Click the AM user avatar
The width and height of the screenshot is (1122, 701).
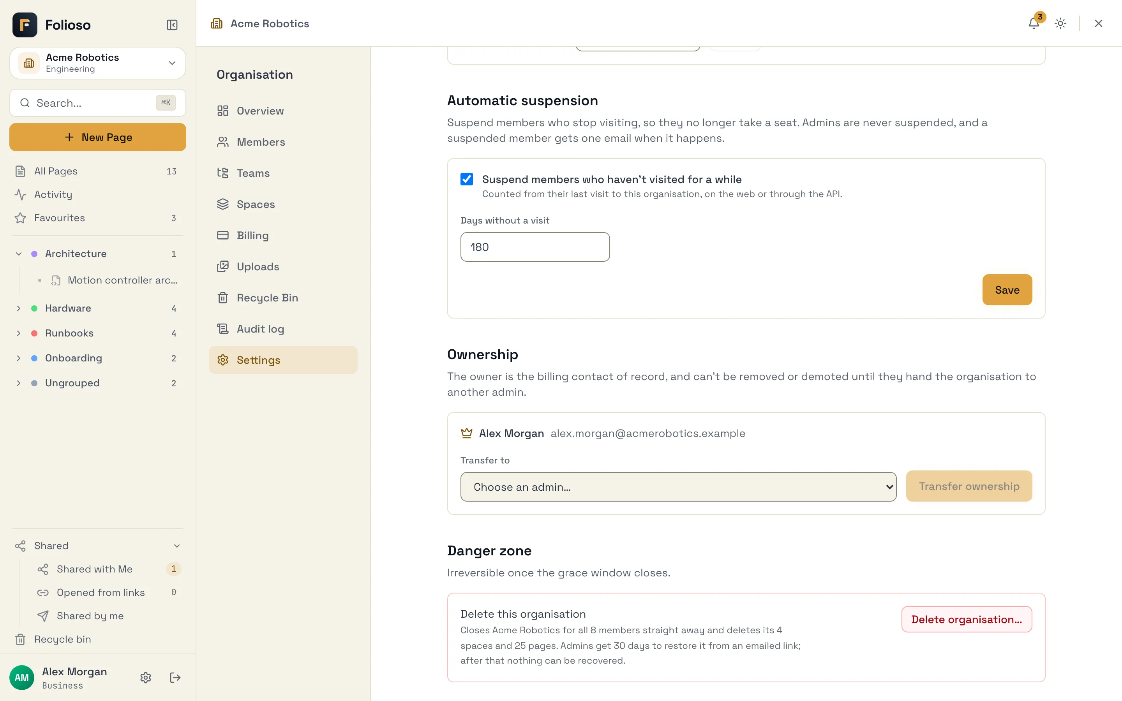pos(22,677)
